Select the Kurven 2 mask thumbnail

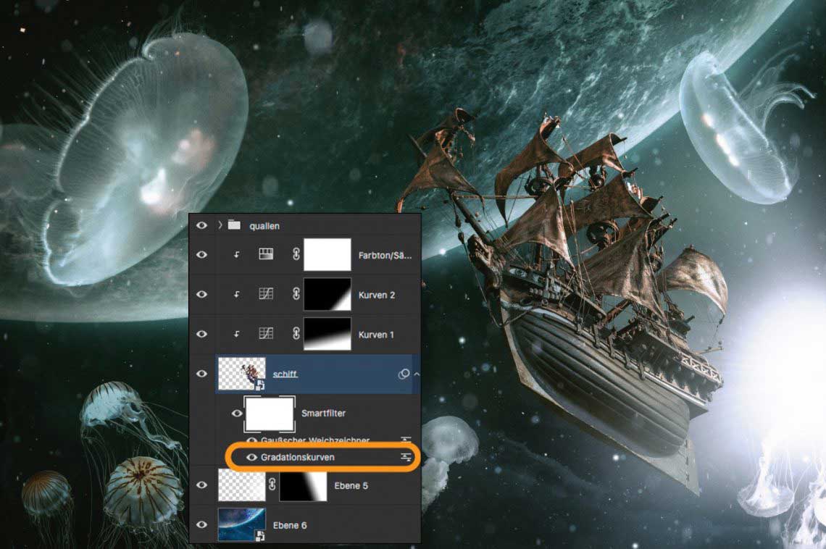tap(327, 294)
